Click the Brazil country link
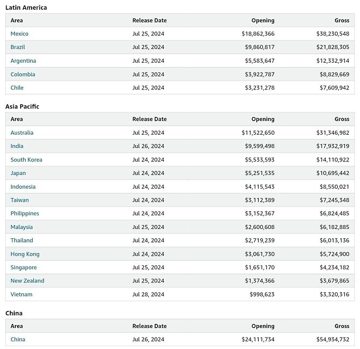This screenshot has height=349, width=360. 17,47
